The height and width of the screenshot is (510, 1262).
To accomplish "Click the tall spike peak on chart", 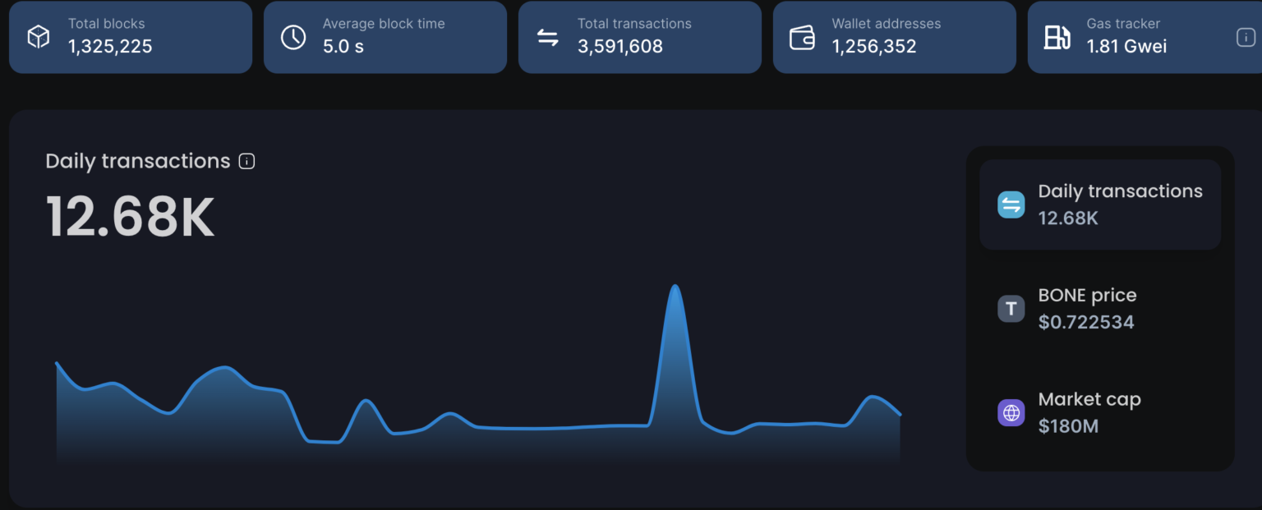I will pos(675,287).
